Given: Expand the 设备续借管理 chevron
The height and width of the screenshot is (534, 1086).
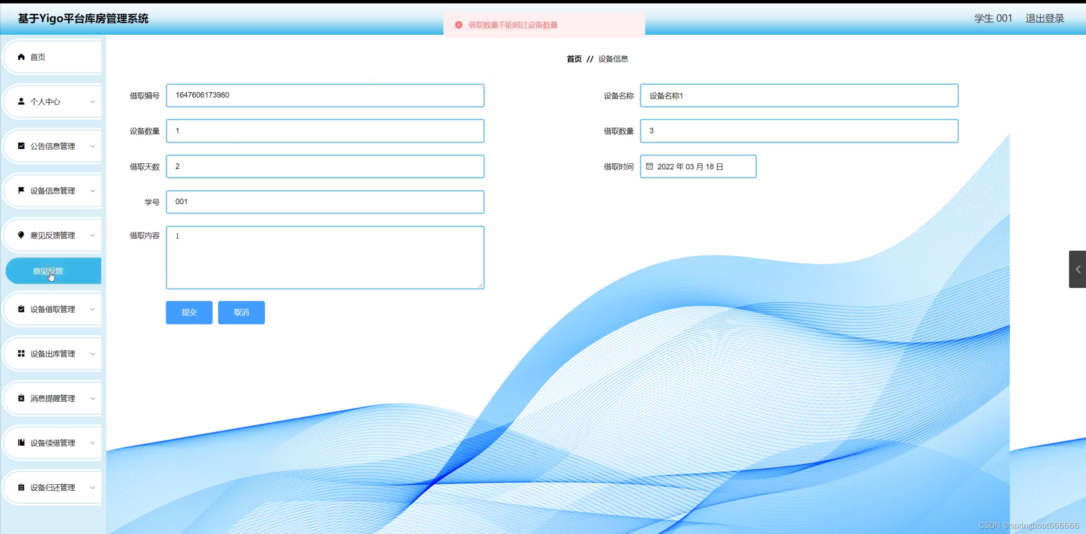Looking at the screenshot, I should coord(92,443).
